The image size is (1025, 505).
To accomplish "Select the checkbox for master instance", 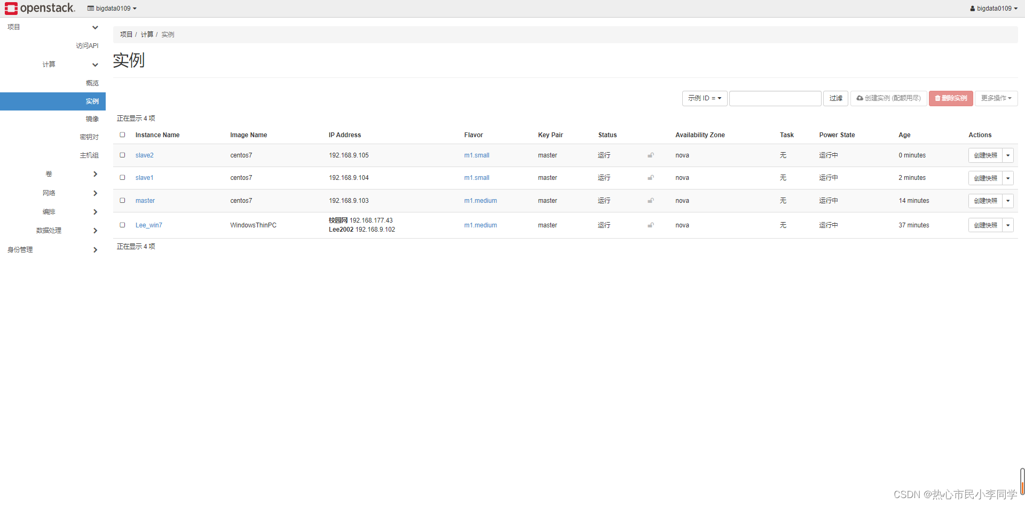I will (x=122, y=200).
